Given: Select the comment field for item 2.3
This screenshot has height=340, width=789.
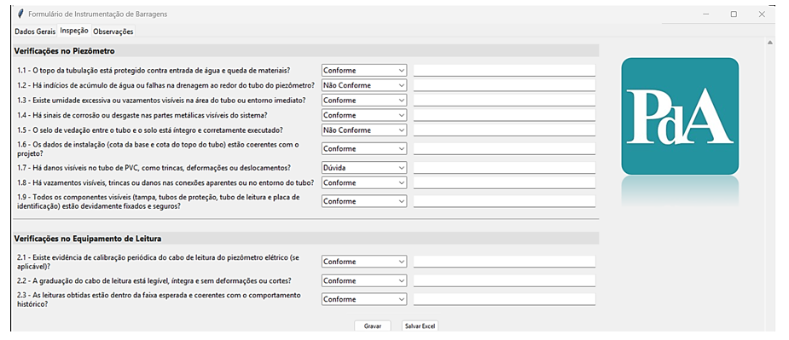Looking at the screenshot, I should [x=504, y=299].
